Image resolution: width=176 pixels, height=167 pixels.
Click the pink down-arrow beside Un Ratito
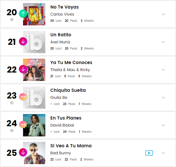point(23,41)
